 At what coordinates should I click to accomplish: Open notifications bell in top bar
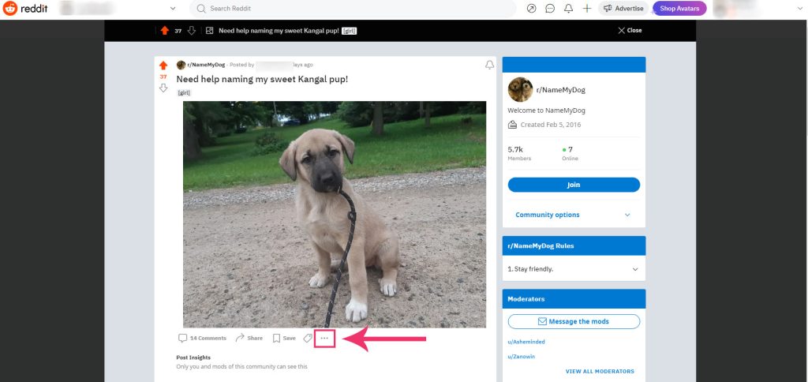[568, 9]
